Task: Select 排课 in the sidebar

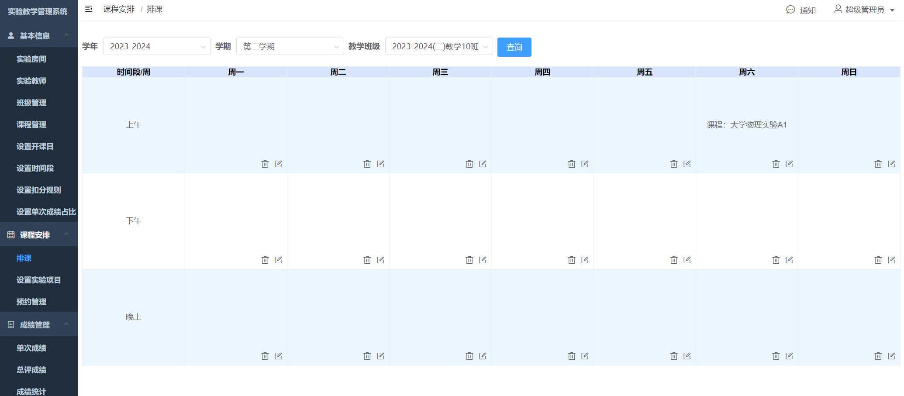Action: [39, 258]
